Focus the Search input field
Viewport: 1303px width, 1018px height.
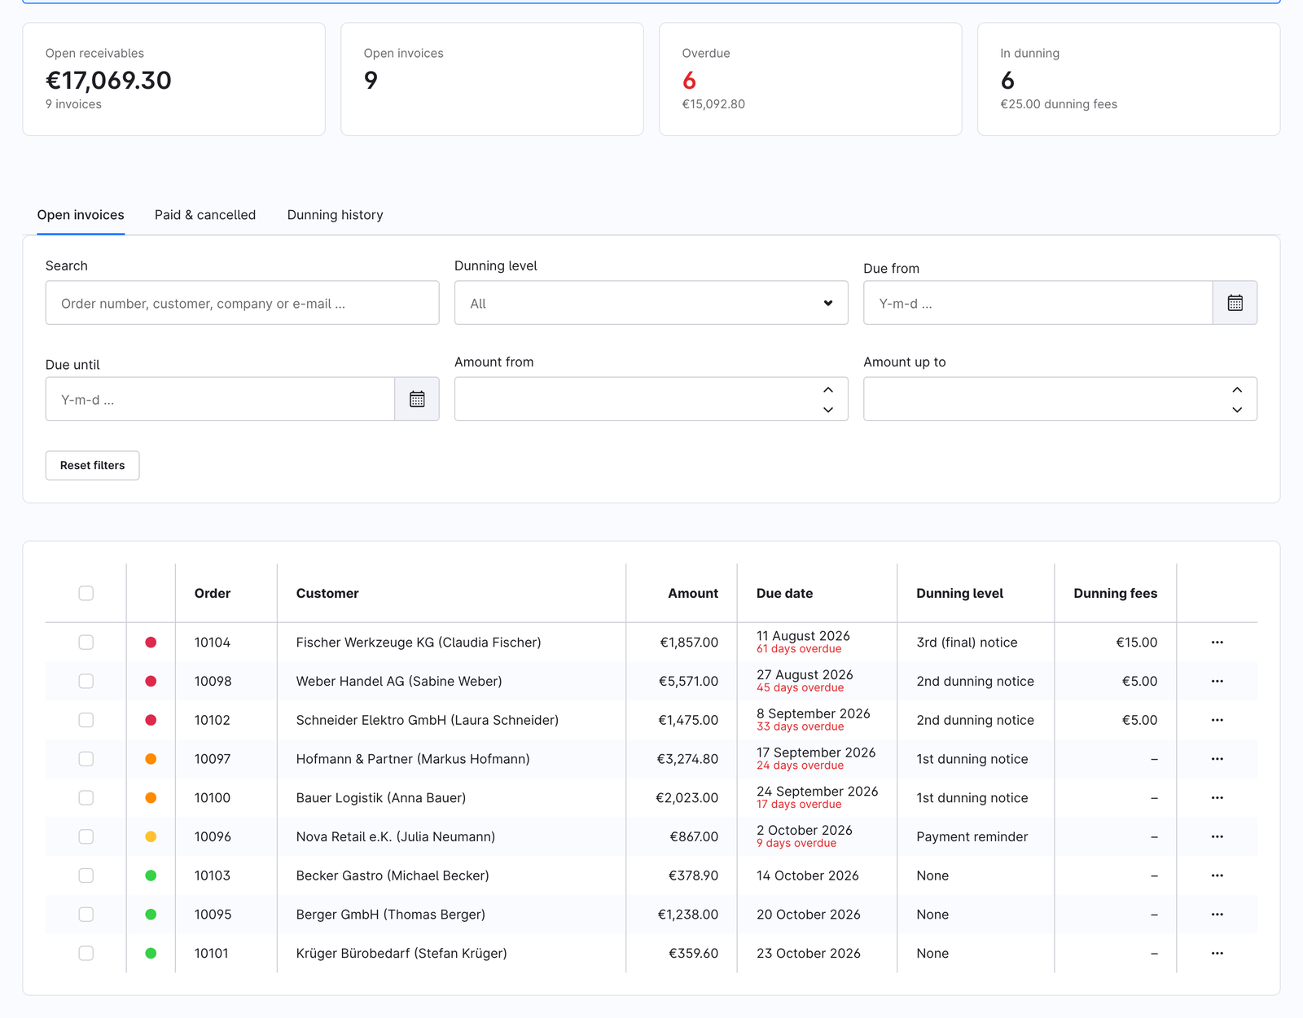tap(242, 303)
